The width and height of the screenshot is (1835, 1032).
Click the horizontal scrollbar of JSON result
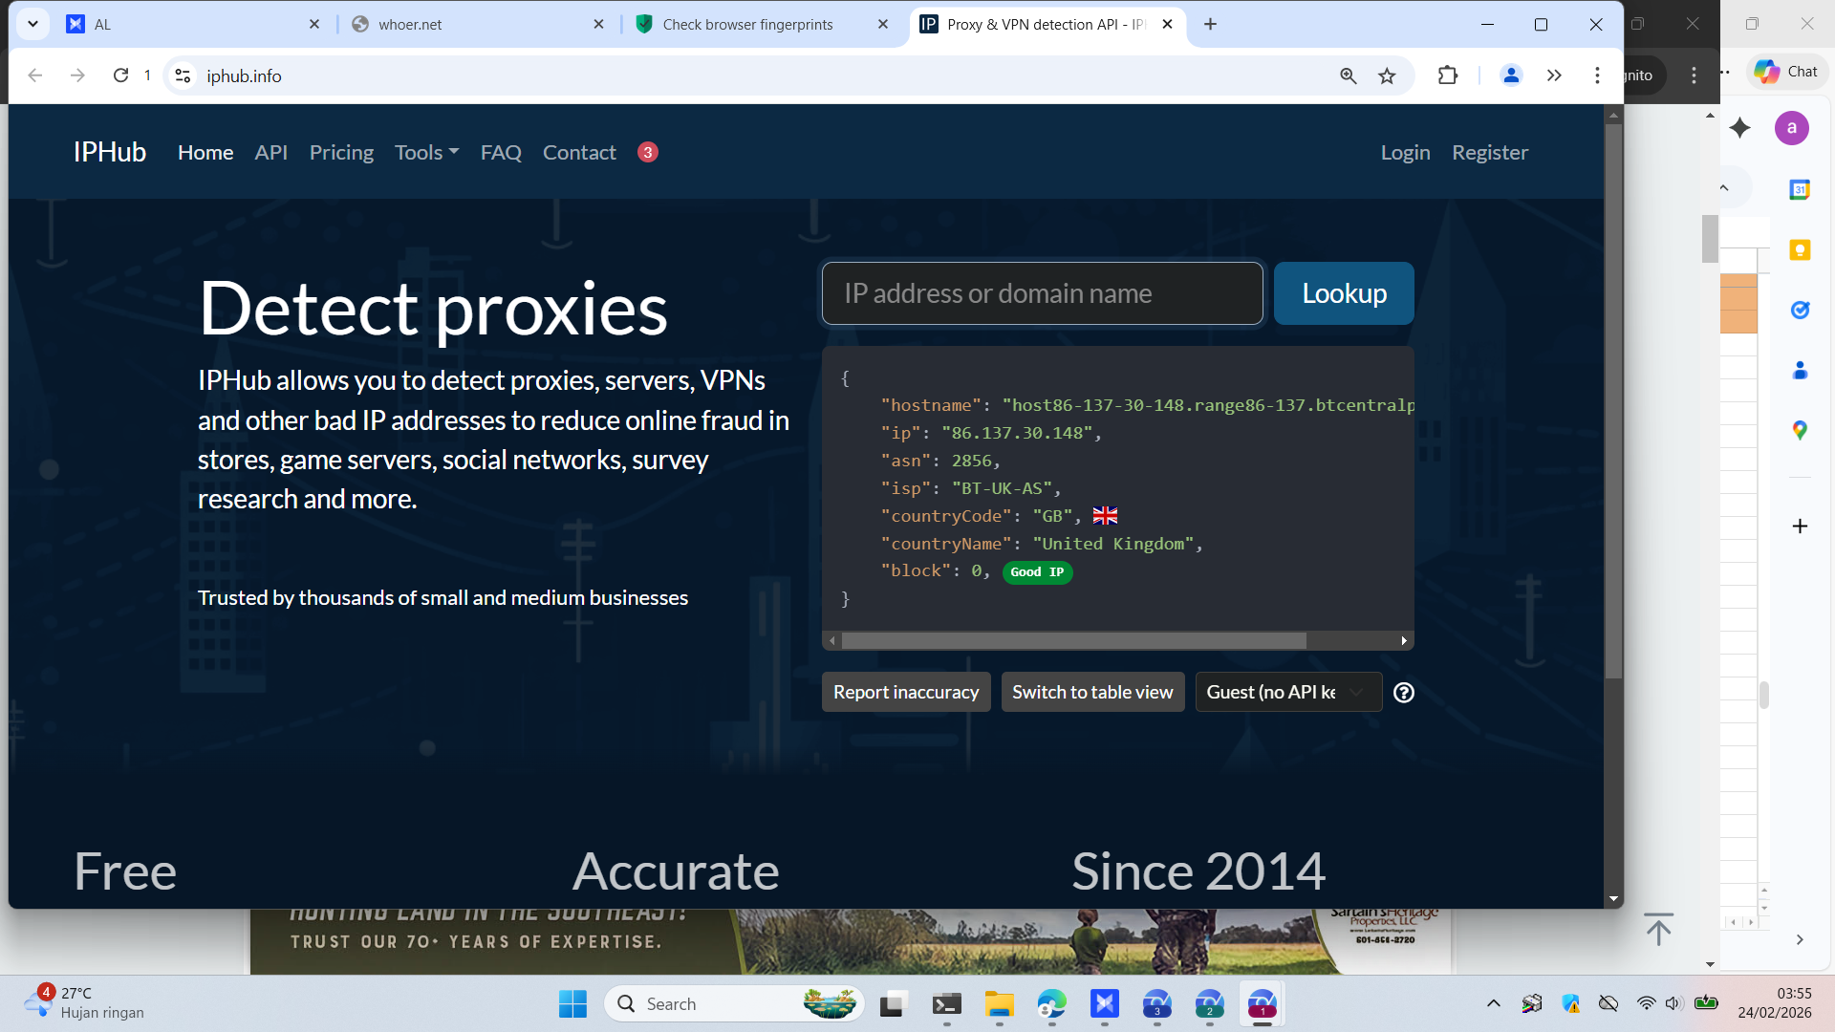1072,641
